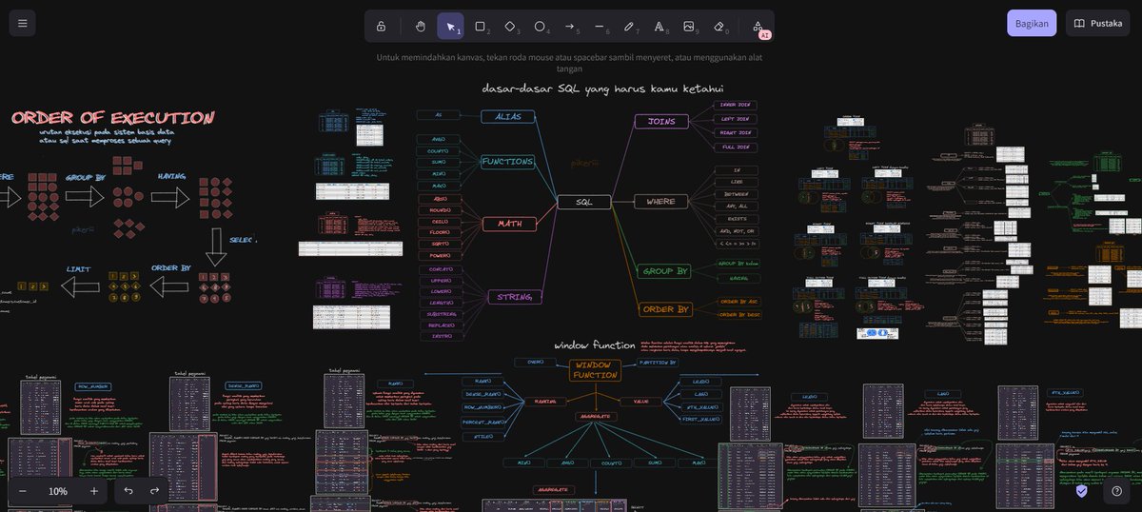Viewport: 1142px width, 512px height.
Task: Redo the last action
Action: 155,491
